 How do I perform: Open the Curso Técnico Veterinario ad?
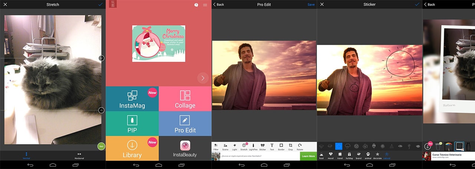coord(449,156)
